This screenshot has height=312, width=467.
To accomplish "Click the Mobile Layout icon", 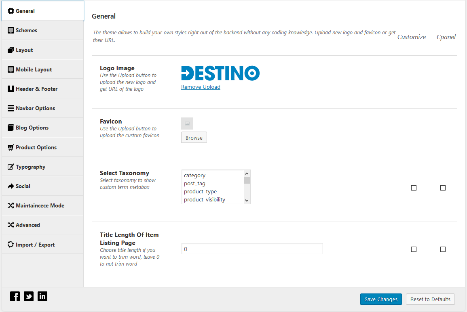I will 11,69.
